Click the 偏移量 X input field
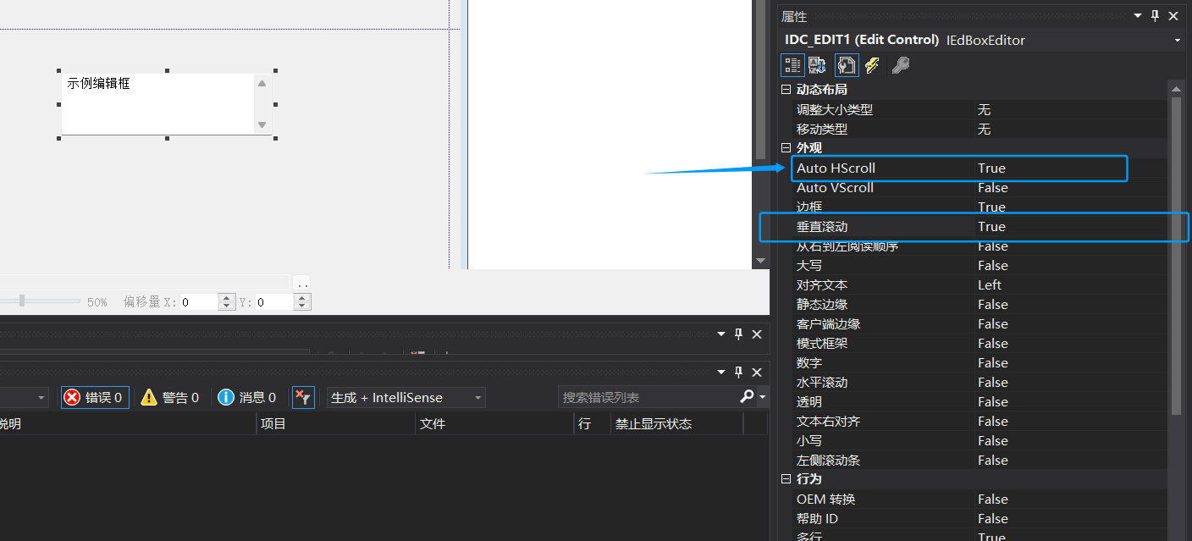 [199, 301]
